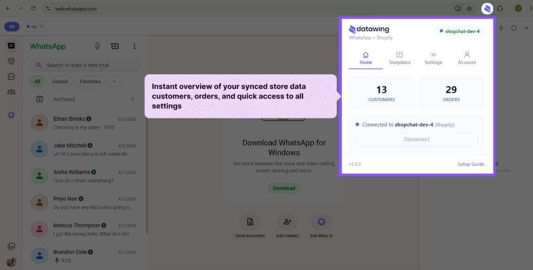Viewport: 533px width, 270px height.
Task: Click the v1.5.0 version text
Action: (355, 164)
